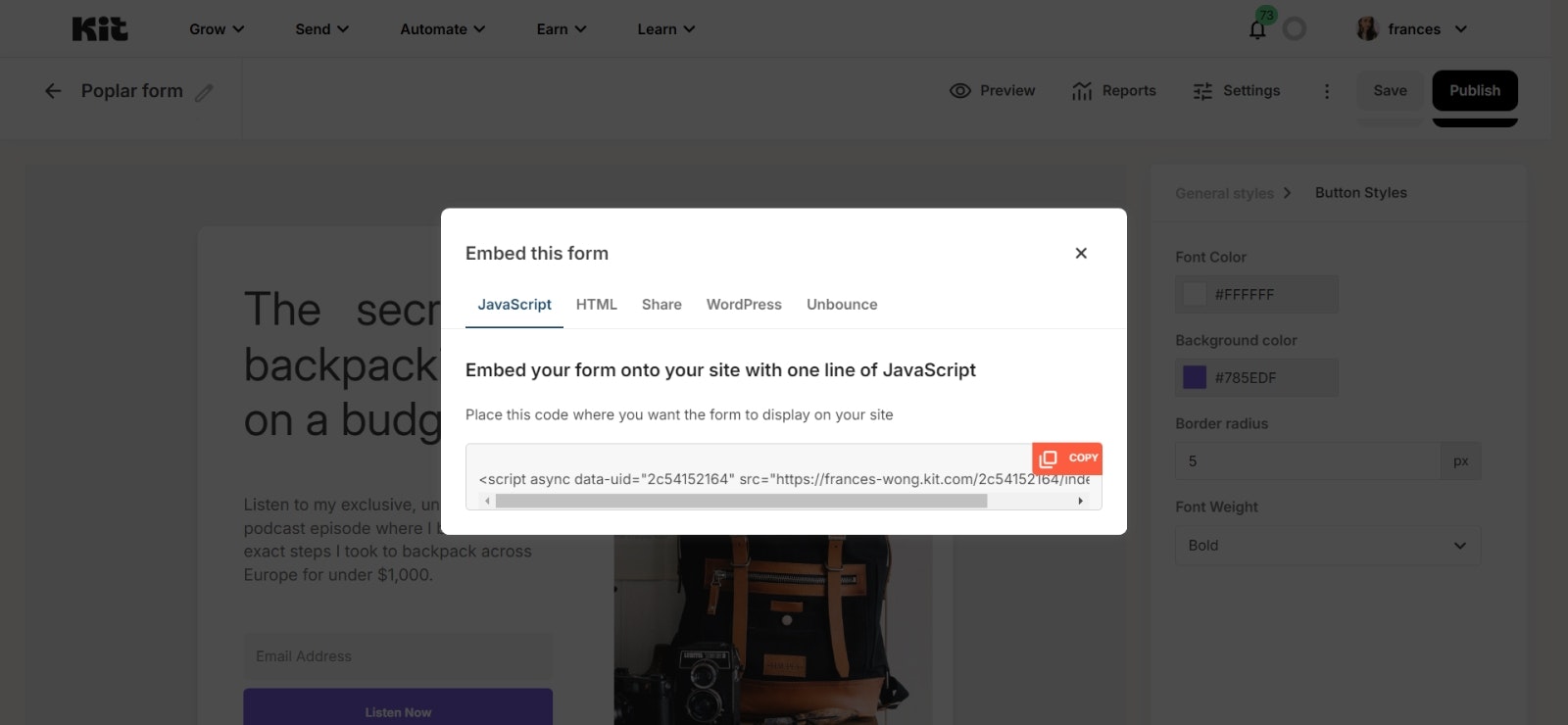Click the purple background color swatch
The image size is (1568, 725).
1195,377
